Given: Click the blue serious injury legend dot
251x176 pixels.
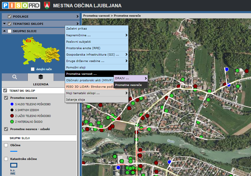Looking at the screenshot, I should (12, 104).
